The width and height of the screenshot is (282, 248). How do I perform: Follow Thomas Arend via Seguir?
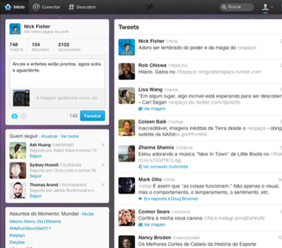point(36,196)
